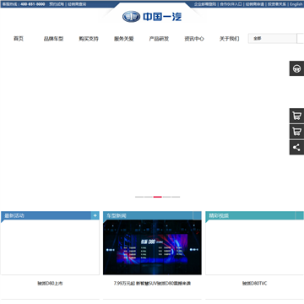304x304 pixels.
Task: Open the 关于我们 navigation menu
Action: tap(230, 39)
